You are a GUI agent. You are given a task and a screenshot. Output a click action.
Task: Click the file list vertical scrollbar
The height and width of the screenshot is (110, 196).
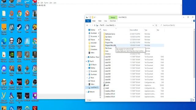coord(194,54)
